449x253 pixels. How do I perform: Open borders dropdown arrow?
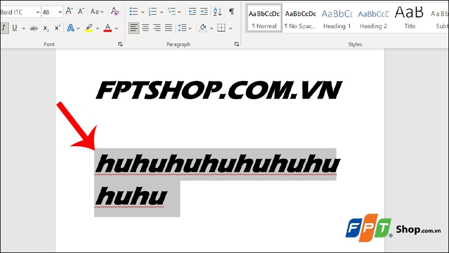click(230, 29)
